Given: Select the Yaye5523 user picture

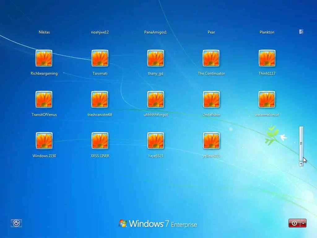Looking at the screenshot, I should pyautogui.click(x=155, y=141).
